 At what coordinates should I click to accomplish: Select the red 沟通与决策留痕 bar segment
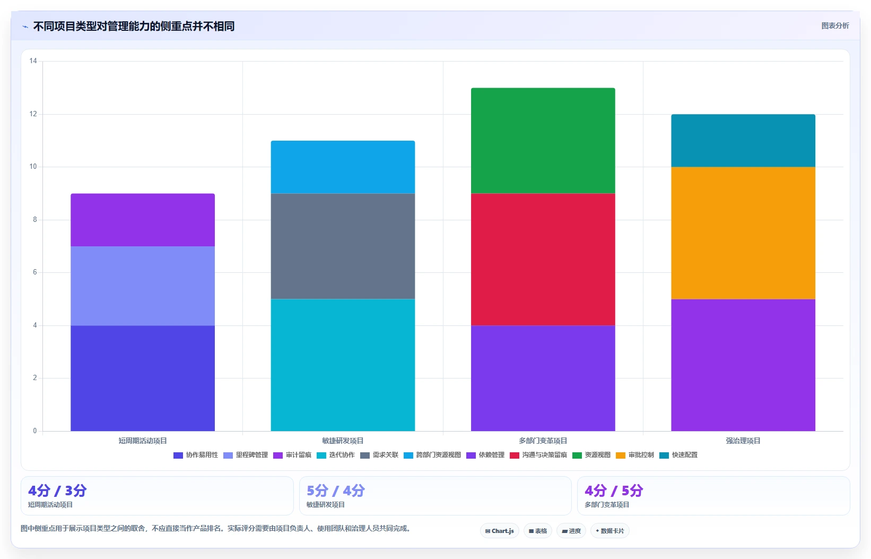[543, 260]
